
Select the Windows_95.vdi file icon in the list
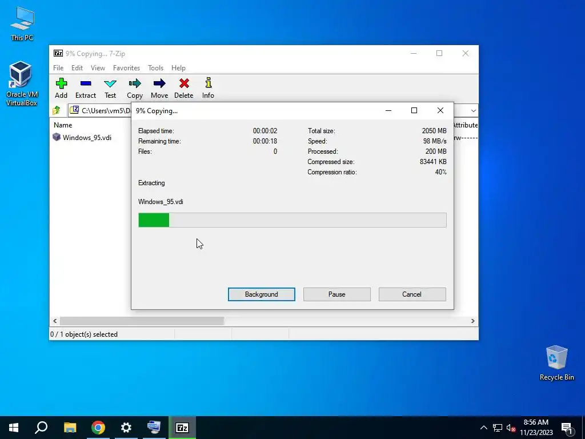click(57, 137)
